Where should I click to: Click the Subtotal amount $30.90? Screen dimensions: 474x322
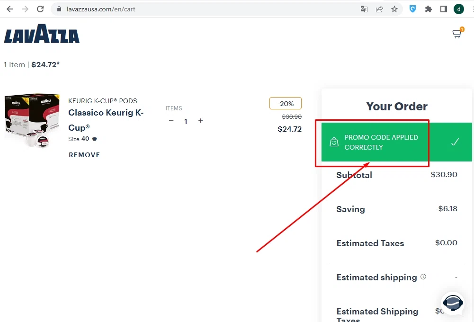444,174
